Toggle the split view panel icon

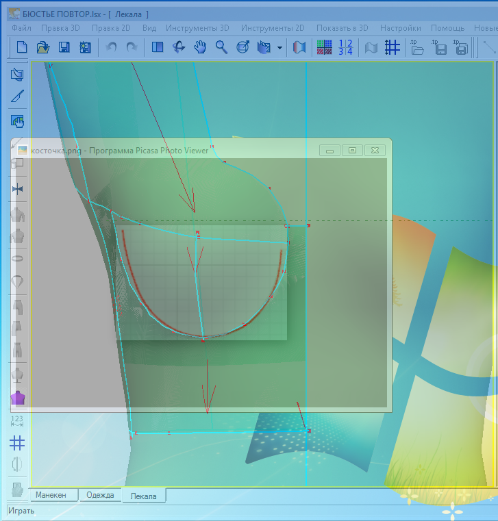tap(158, 47)
